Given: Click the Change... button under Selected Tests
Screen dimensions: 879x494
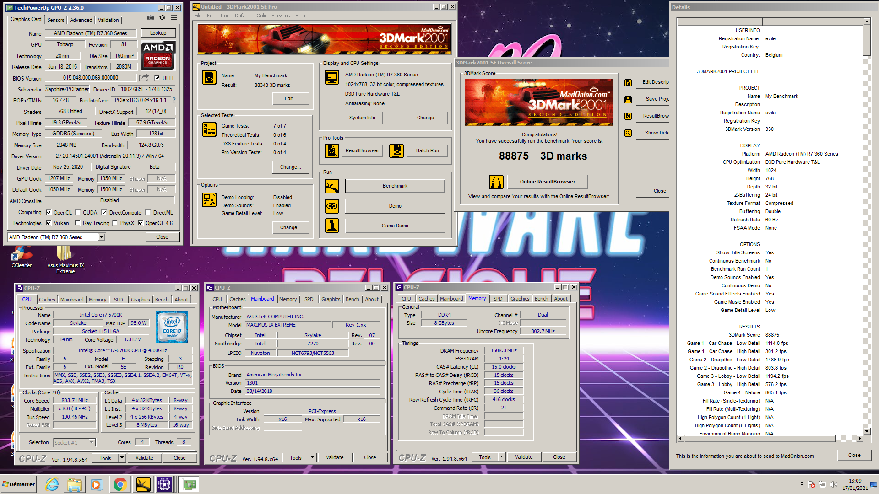Looking at the screenshot, I should 290,167.
